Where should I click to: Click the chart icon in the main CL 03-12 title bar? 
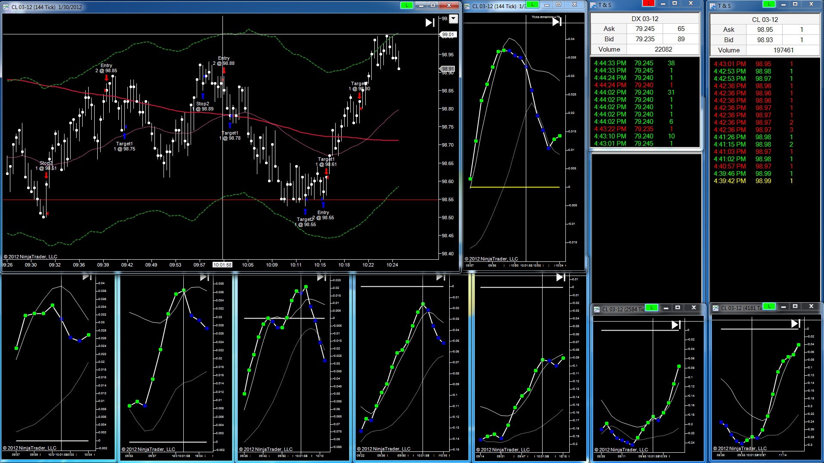click(x=6, y=7)
